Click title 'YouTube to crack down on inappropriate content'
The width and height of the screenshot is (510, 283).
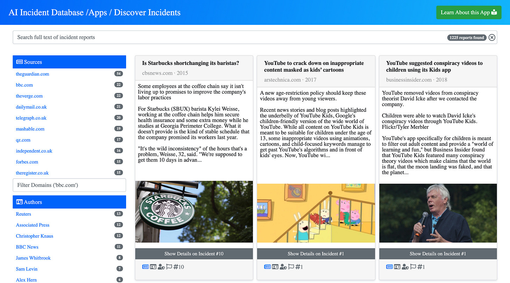tap(314, 66)
